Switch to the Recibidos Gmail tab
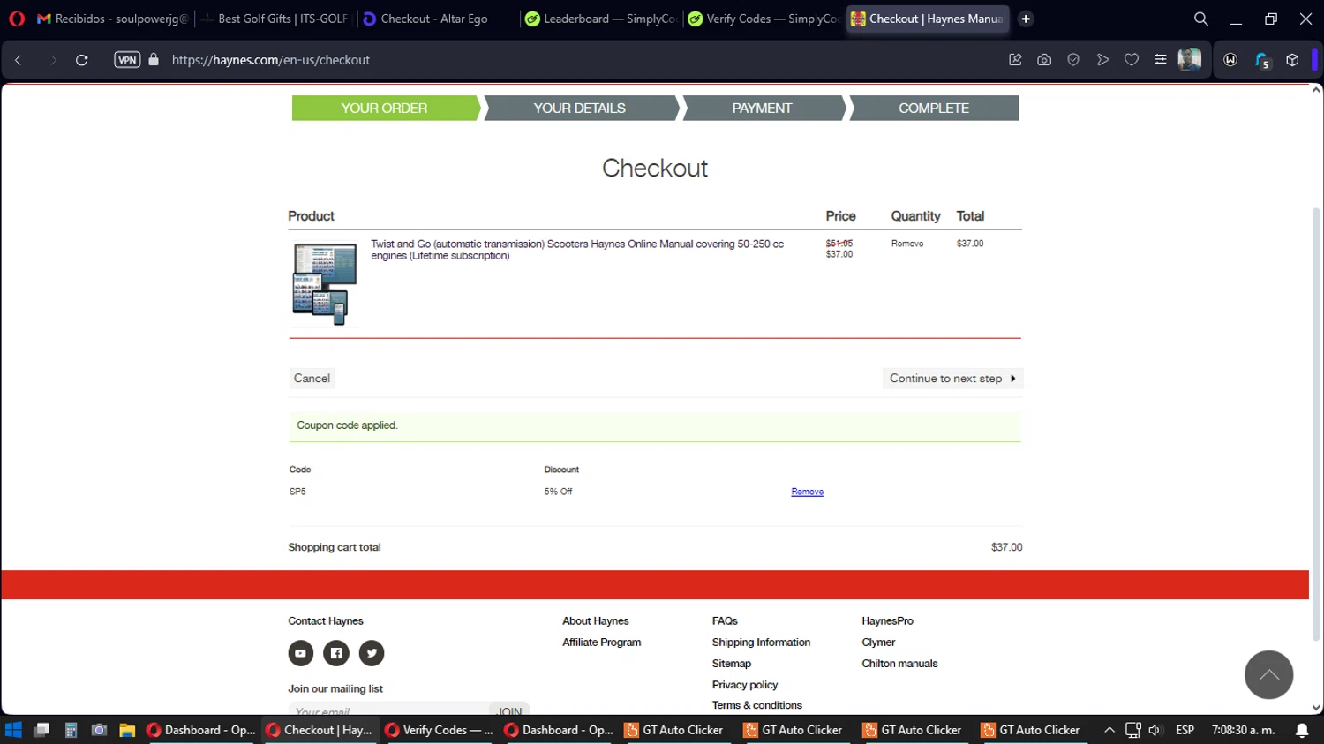The image size is (1324, 744). (x=112, y=19)
